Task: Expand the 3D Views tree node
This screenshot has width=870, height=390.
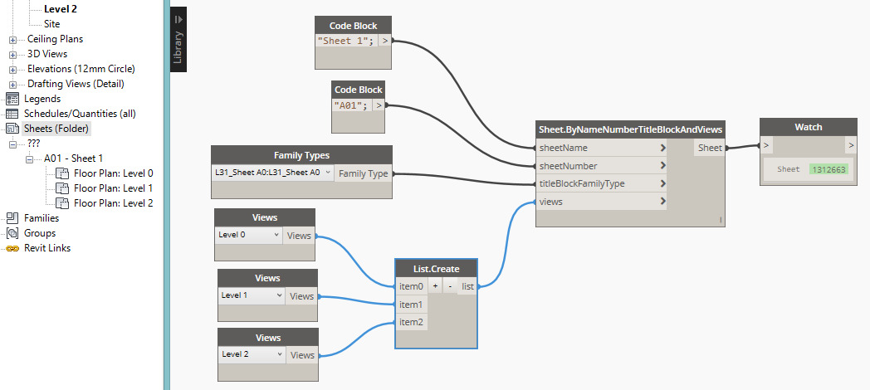Action: [x=12, y=55]
